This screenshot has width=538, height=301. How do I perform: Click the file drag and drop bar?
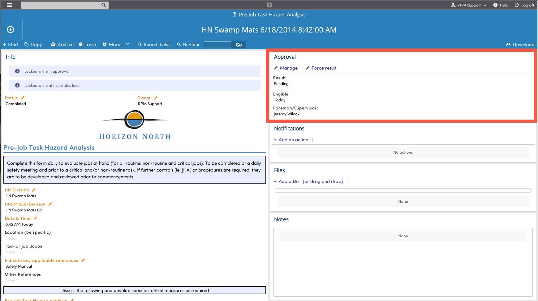[403, 190]
